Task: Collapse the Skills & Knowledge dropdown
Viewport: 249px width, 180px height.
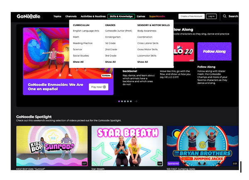Action: pos(121,16)
